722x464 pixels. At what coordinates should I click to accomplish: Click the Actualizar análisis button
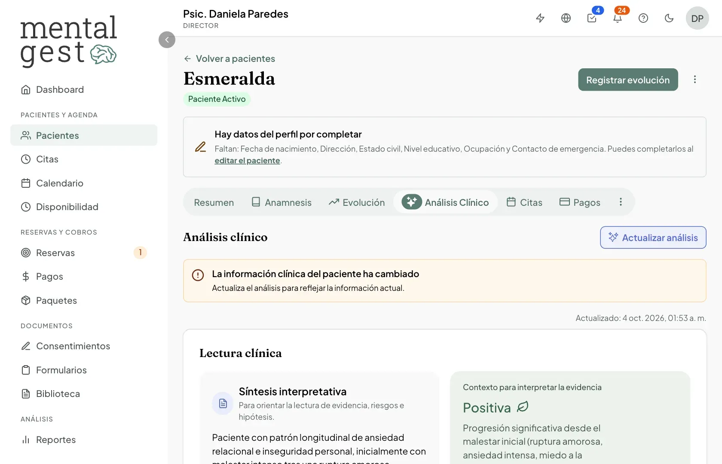point(653,238)
